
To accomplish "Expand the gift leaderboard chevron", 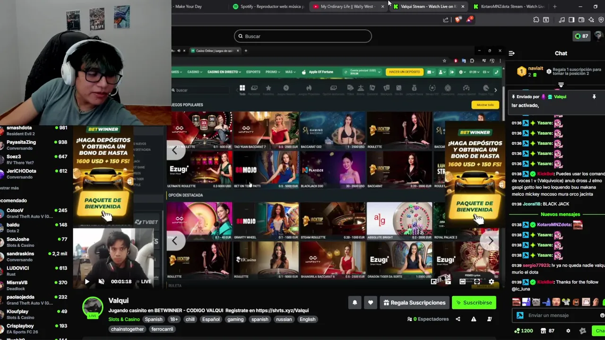I will (561, 85).
